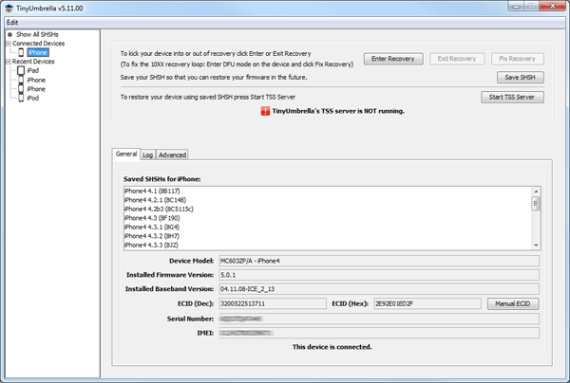Click the Enter Recovery button
The image size is (570, 383).
[x=393, y=59]
